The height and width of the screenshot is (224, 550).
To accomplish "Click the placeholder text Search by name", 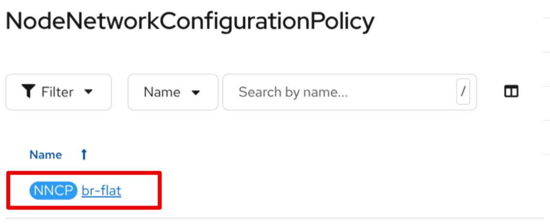I will point(293,92).
